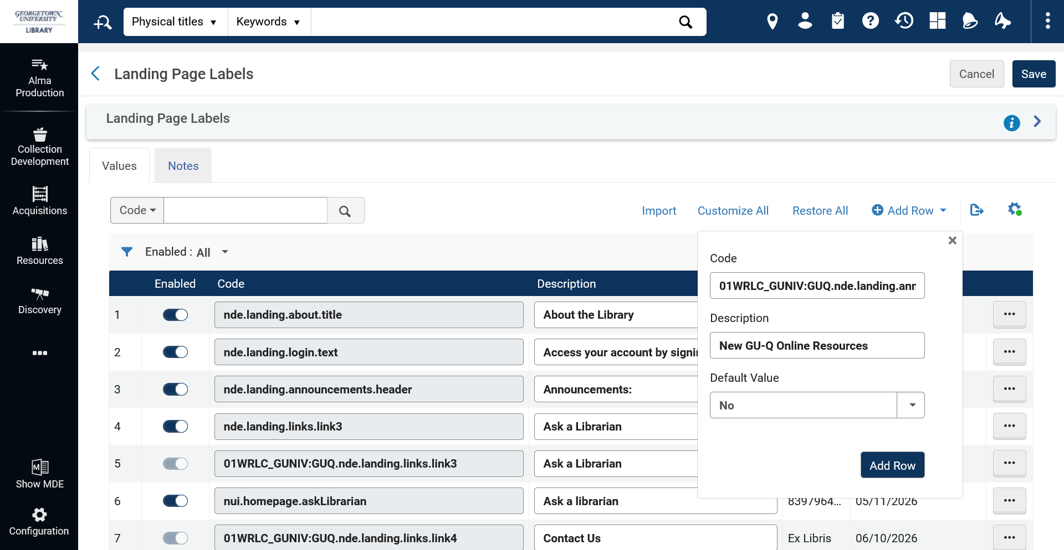Screen dimensions: 1064x550
Task: Open the user profile menu
Action: pos(805,22)
